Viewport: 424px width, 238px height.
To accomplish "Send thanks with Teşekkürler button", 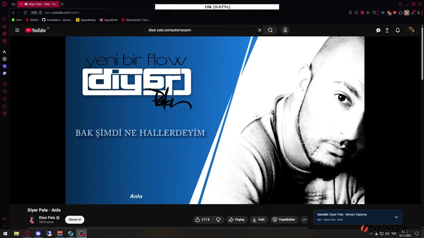I will click(x=284, y=219).
